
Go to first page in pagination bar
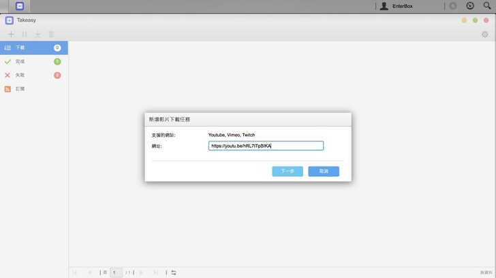tap(75, 273)
